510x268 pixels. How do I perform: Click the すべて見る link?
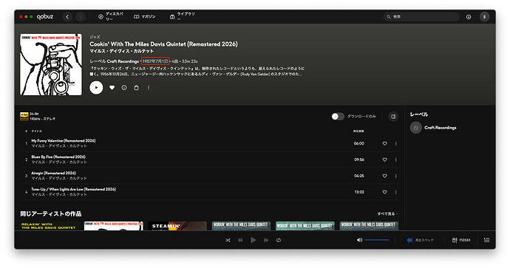[x=387, y=214]
